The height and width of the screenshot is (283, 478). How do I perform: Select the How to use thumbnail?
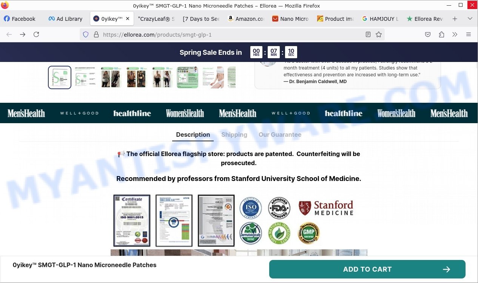point(214,77)
